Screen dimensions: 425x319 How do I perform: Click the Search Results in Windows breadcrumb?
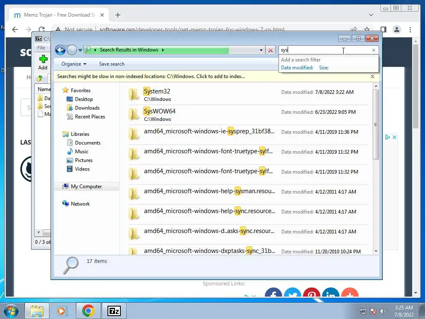point(129,50)
